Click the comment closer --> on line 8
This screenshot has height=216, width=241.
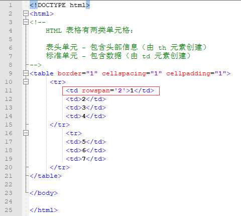[36, 65]
